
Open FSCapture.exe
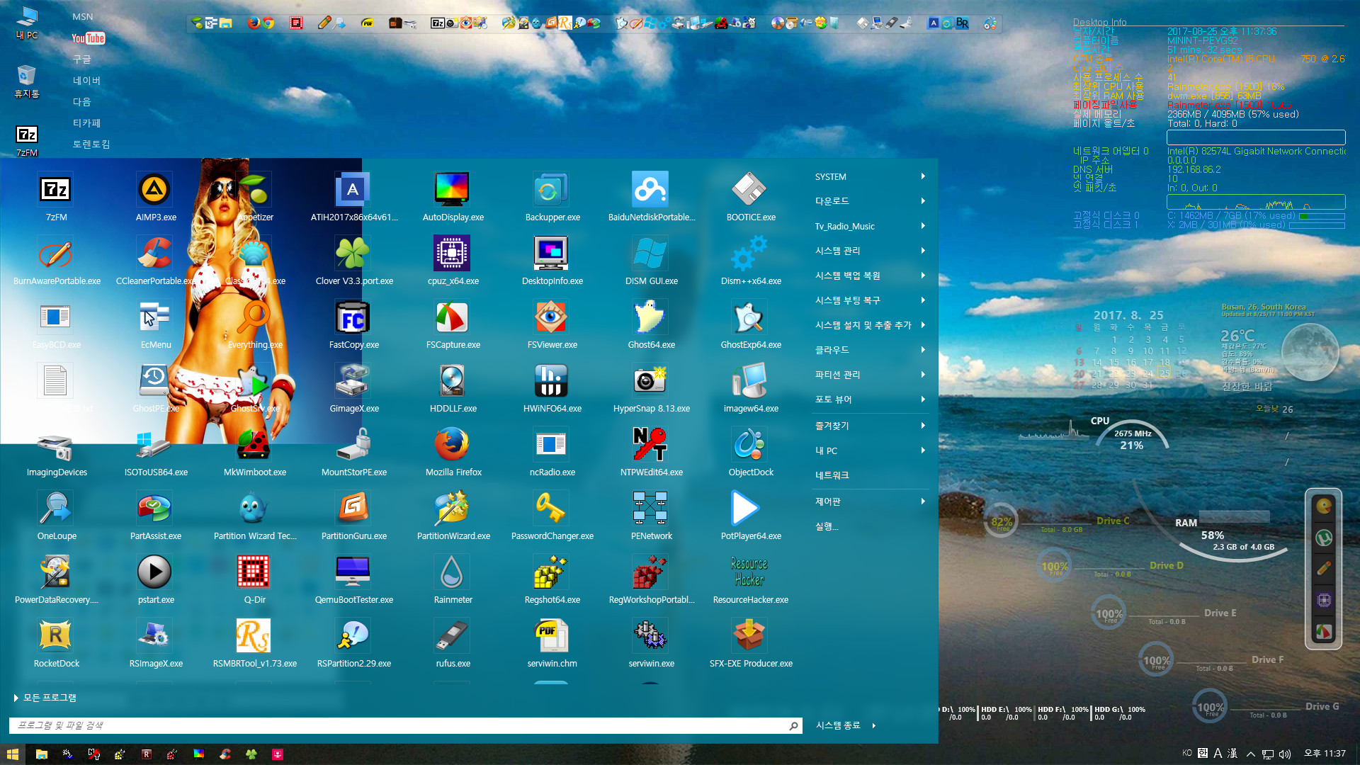(x=453, y=324)
